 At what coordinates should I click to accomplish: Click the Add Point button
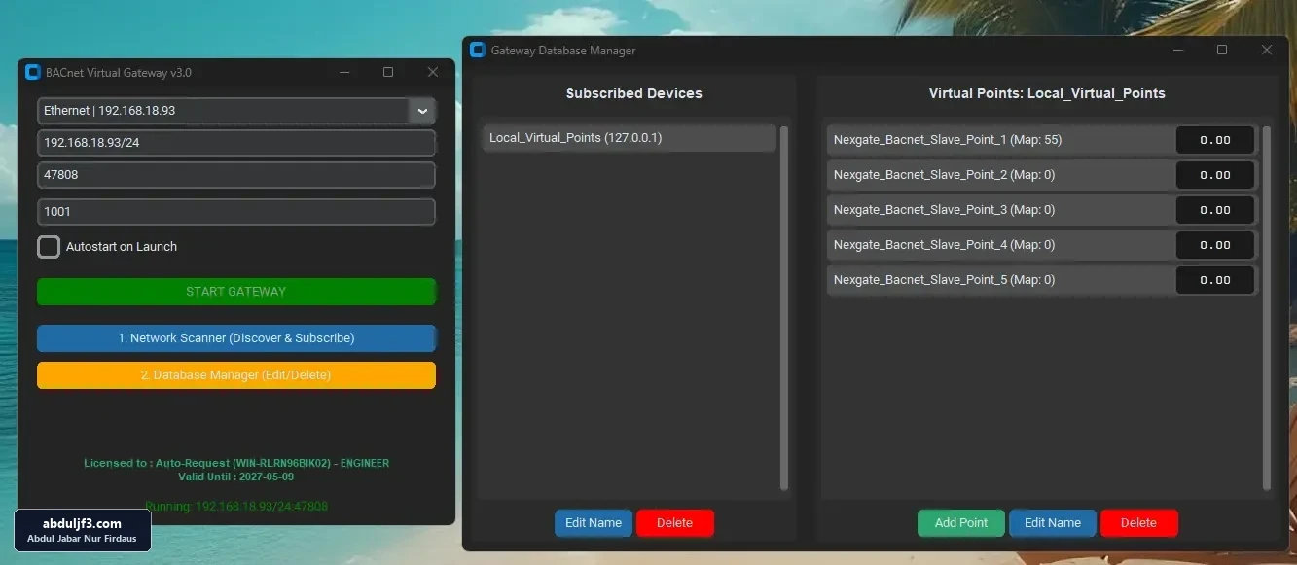(961, 523)
